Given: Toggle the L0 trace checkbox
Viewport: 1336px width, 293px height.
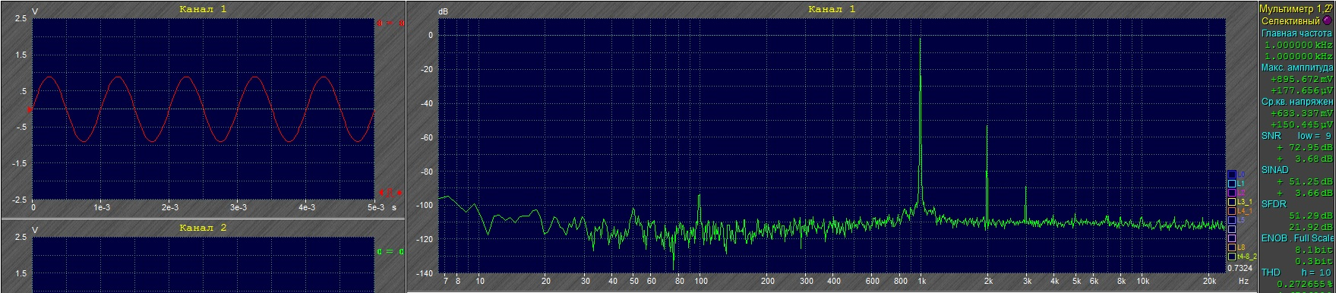Looking at the screenshot, I should [1232, 175].
